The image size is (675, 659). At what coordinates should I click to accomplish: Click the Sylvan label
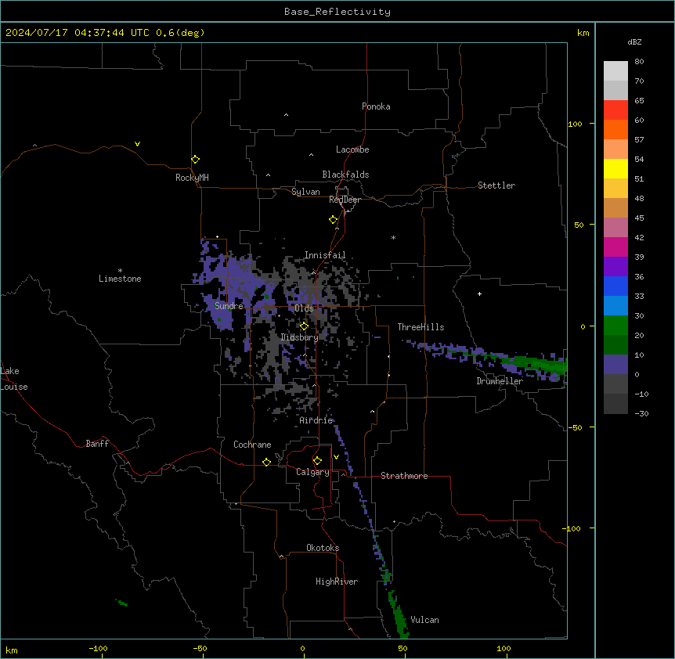305,192
